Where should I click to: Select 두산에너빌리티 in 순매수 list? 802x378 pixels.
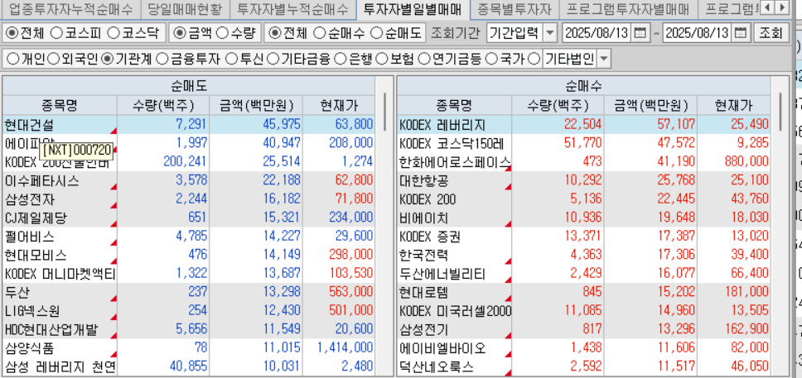point(583,274)
